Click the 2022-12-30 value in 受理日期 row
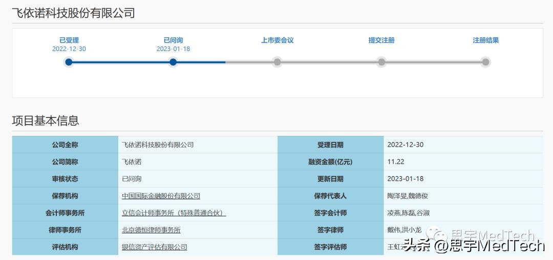This screenshot has height=260, width=553. [x=405, y=145]
